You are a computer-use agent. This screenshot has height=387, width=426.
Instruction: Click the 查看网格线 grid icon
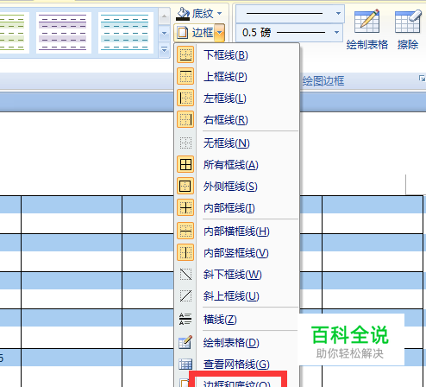click(185, 364)
